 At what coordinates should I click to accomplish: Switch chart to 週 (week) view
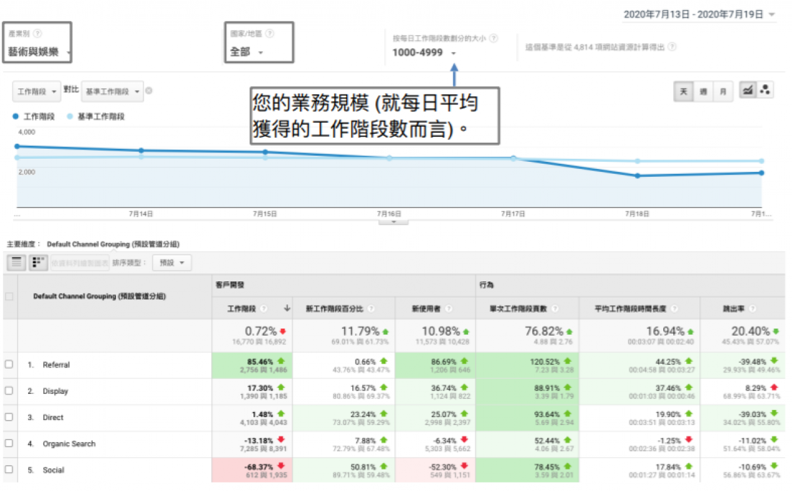point(703,91)
